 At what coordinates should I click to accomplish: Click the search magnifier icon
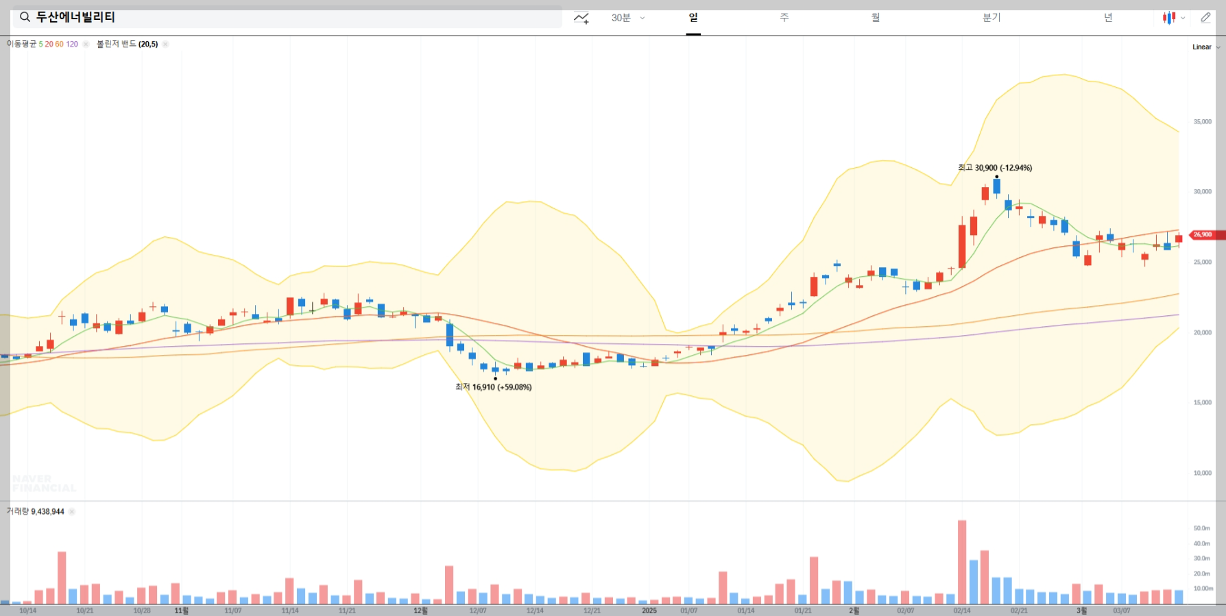(25, 17)
